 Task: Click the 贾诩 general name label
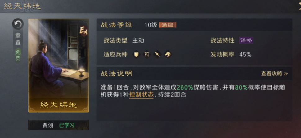tap(48, 125)
